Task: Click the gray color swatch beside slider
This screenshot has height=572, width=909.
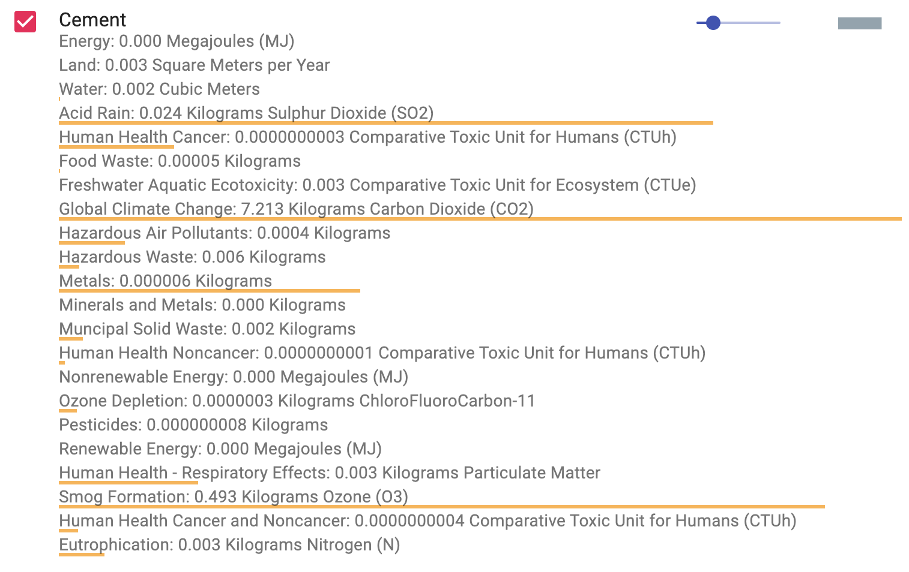Action: tap(859, 23)
